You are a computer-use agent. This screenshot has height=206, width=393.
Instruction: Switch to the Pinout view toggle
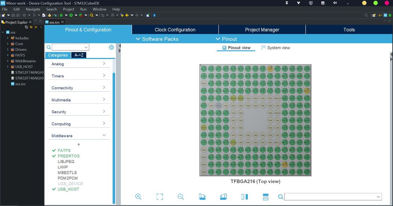pos(236,48)
